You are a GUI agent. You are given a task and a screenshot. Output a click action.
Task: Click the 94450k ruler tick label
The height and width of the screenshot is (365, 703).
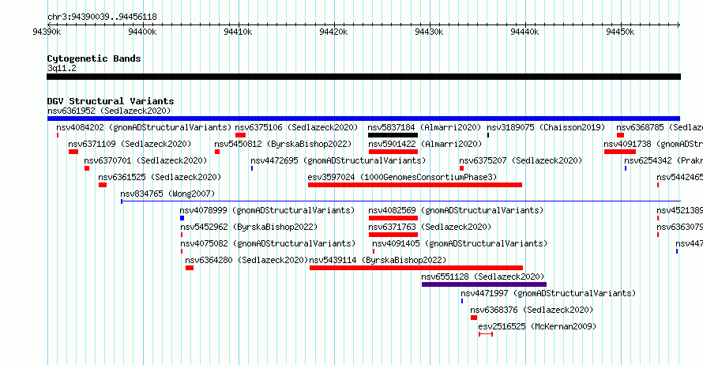620,32
